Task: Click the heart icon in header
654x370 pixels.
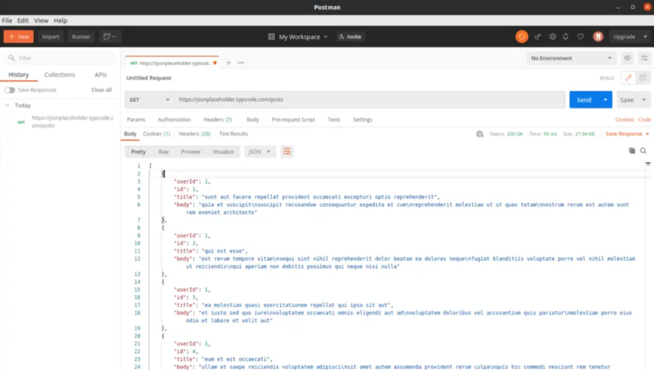Action: (x=580, y=37)
